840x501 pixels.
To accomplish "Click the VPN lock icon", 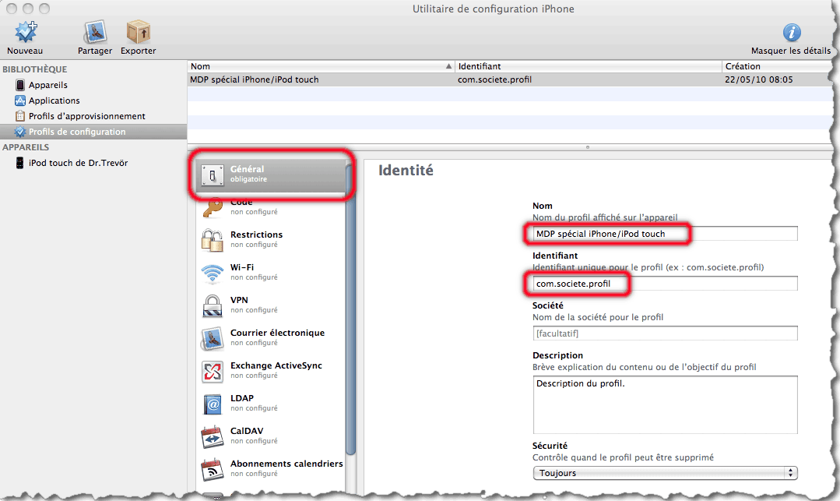I will tap(213, 305).
